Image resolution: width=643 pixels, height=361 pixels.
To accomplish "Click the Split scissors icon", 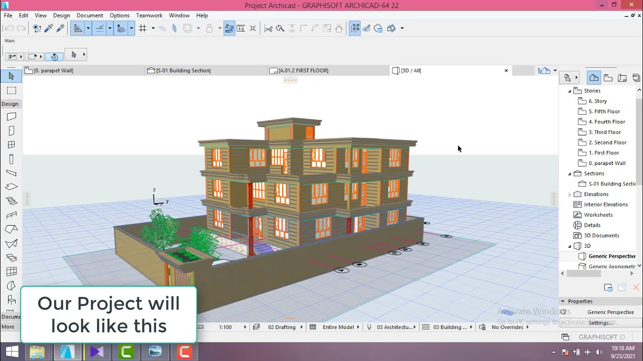I will pyautogui.click(x=268, y=28).
